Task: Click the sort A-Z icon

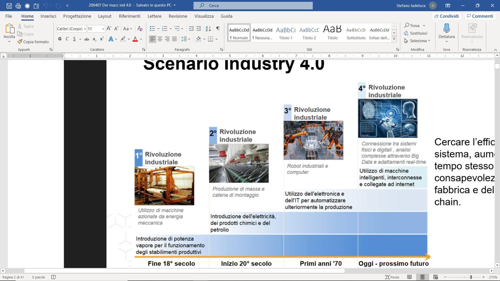Action: coord(208,29)
